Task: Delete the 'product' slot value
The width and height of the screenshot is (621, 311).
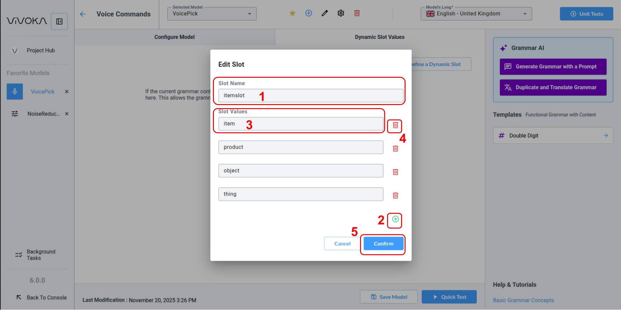Action: [395, 149]
